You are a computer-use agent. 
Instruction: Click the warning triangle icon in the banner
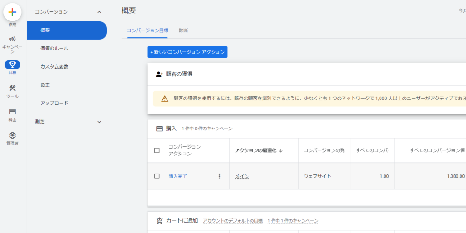(x=165, y=99)
